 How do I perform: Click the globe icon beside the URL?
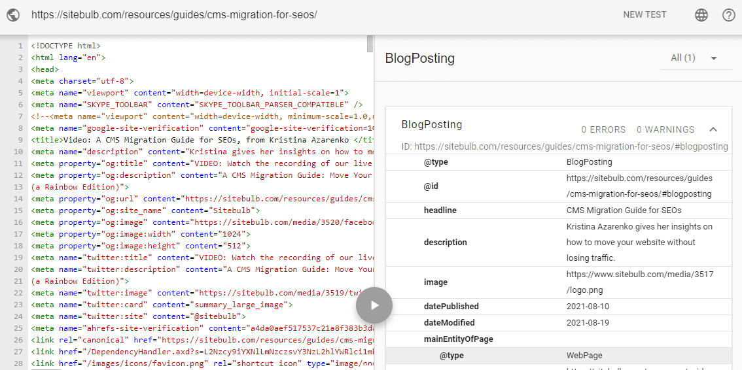[x=13, y=14]
